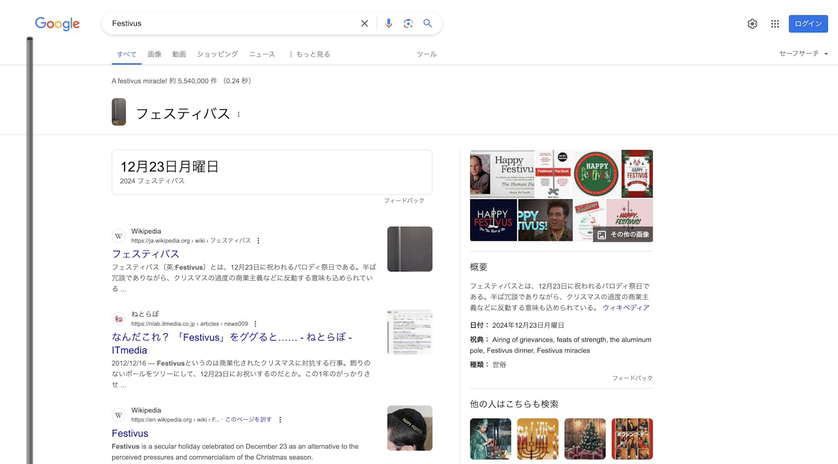Open options for ja.wikipedia.org result
The width and height of the screenshot is (838, 464).
click(258, 241)
